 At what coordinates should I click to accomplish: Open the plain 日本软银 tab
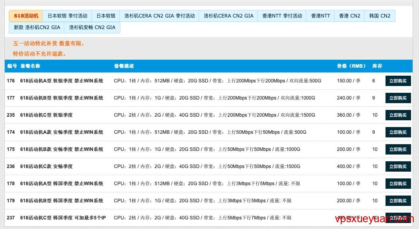point(106,16)
